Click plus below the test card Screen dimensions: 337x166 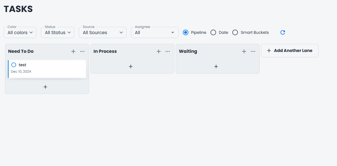[45, 87]
